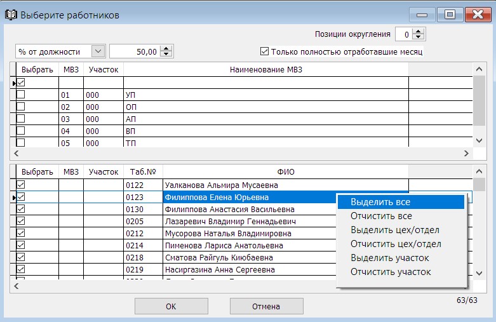Click the 'ФИО' column header
The image size is (496, 322).
point(285,171)
